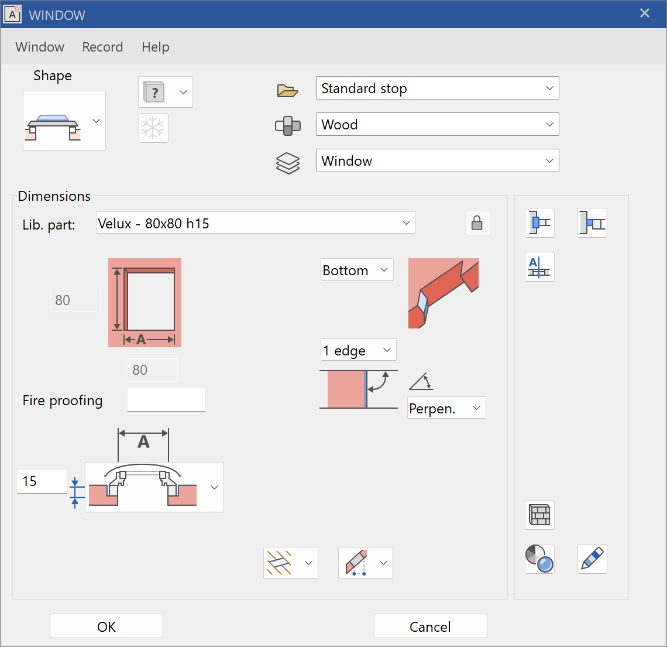Click the snowflake freeze icon
Viewport: 667px width, 647px height.
tap(153, 128)
